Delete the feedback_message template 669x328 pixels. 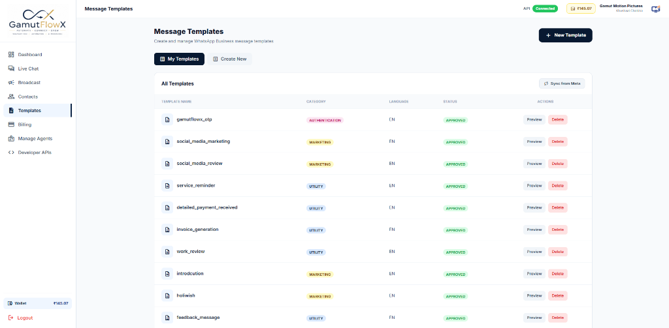(x=558, y=318)
